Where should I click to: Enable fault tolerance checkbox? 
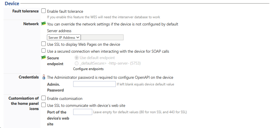(44, 11)
